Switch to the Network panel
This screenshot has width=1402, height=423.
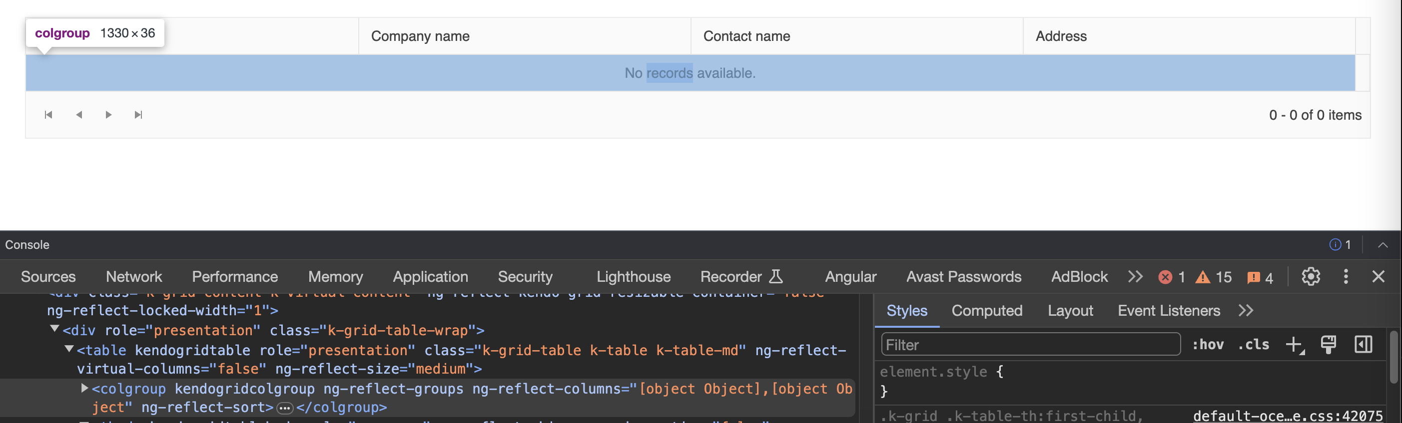134,277
